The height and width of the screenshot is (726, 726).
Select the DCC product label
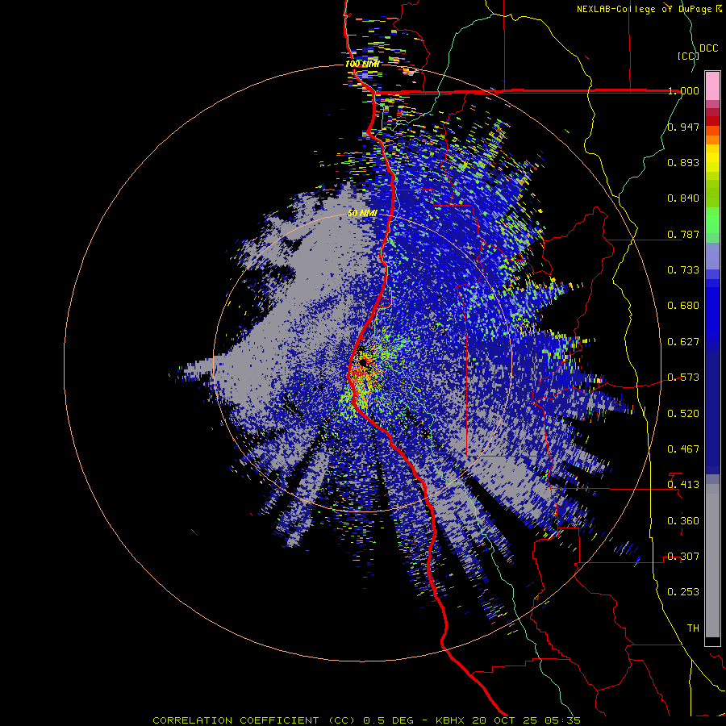point(709,48)
